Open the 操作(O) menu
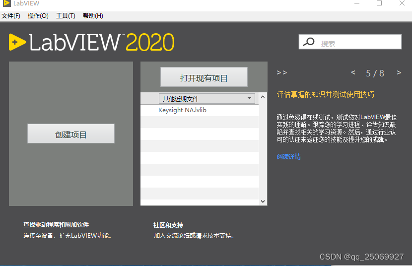This screenshot has height=266, width=412. click(38, 16)
